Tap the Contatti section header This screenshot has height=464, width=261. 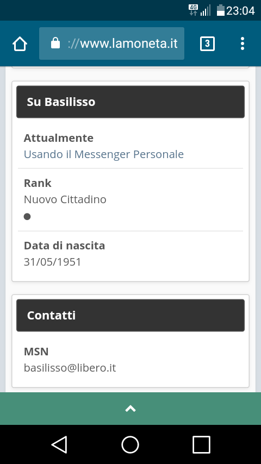point(130,316)
